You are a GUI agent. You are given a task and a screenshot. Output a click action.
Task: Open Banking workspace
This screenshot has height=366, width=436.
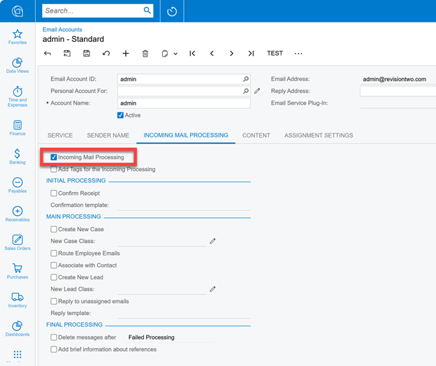coord(17,156)
